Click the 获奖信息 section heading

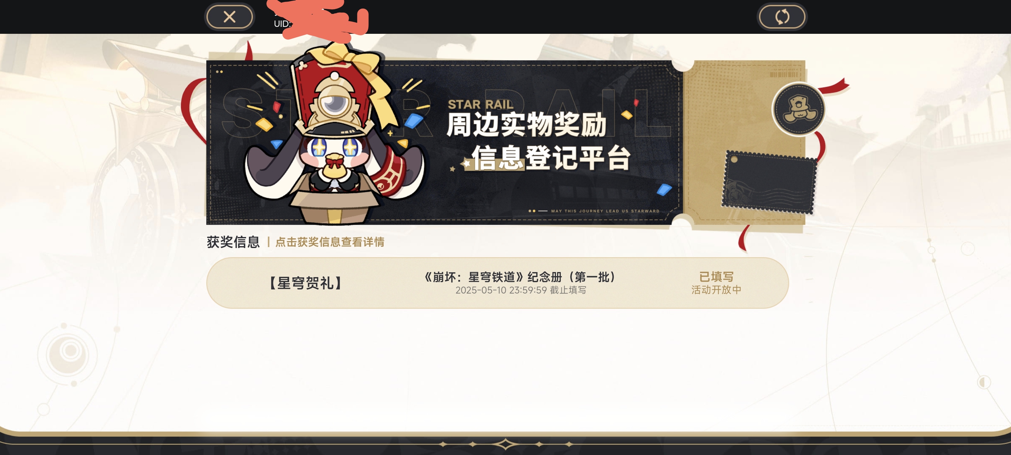point(233,242)
